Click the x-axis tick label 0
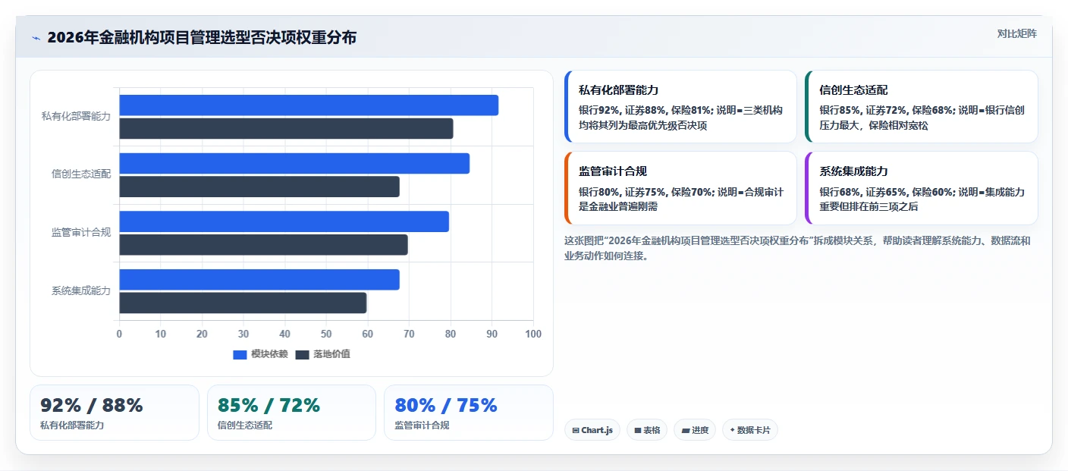This screenshot has height=471, width=1068. (119, 334)
